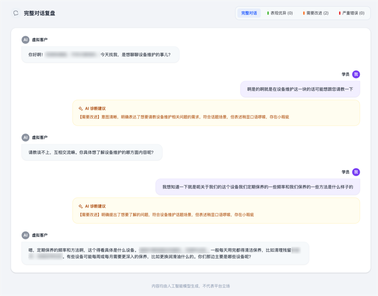378x296 pixels.
Task: Click the 学员 label above the 我想知道一下 message
Action: (x=345, y=172)
